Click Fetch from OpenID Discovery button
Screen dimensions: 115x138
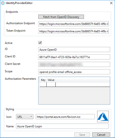(61, 17)
